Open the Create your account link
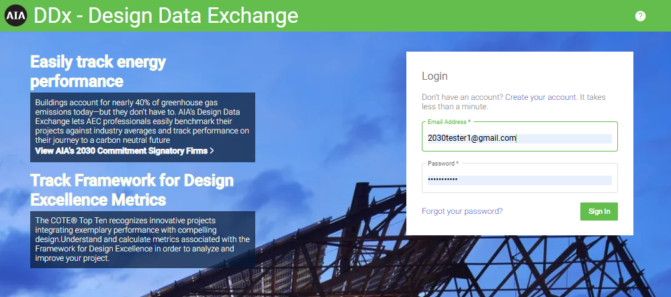Image resolution: width=671 pixels, height=297 pixels. 541,97
